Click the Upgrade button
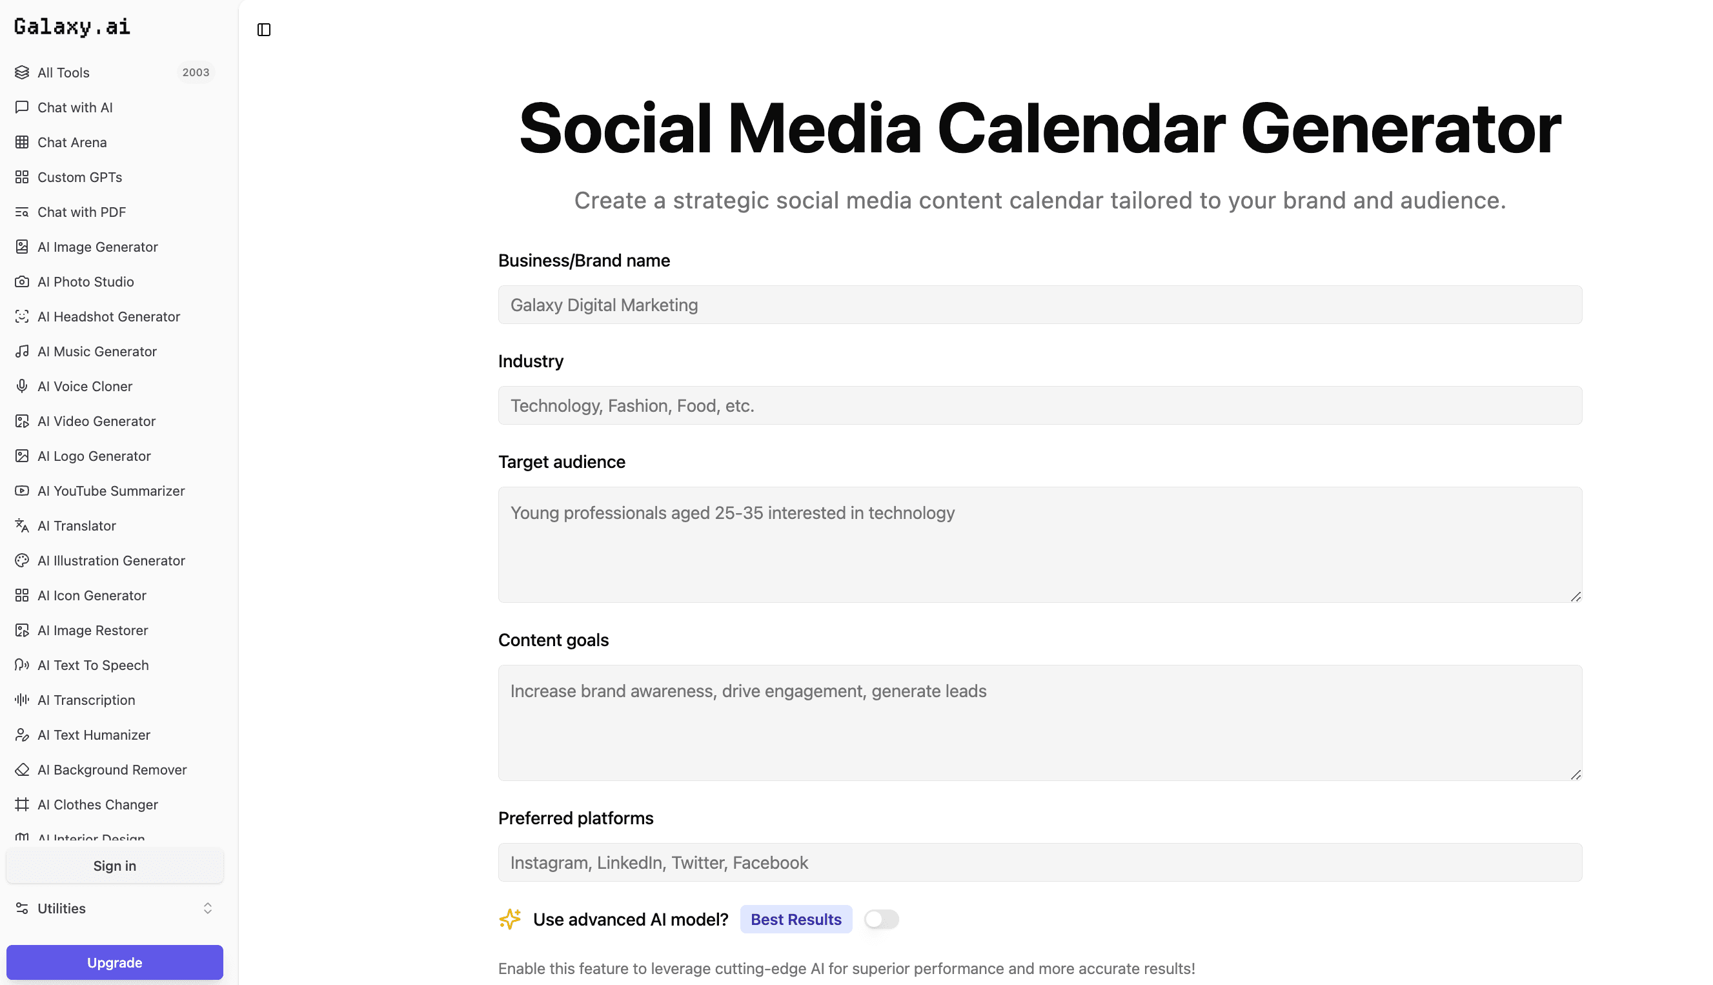Screen dimensions: 1713x985 tap(114, 962)
